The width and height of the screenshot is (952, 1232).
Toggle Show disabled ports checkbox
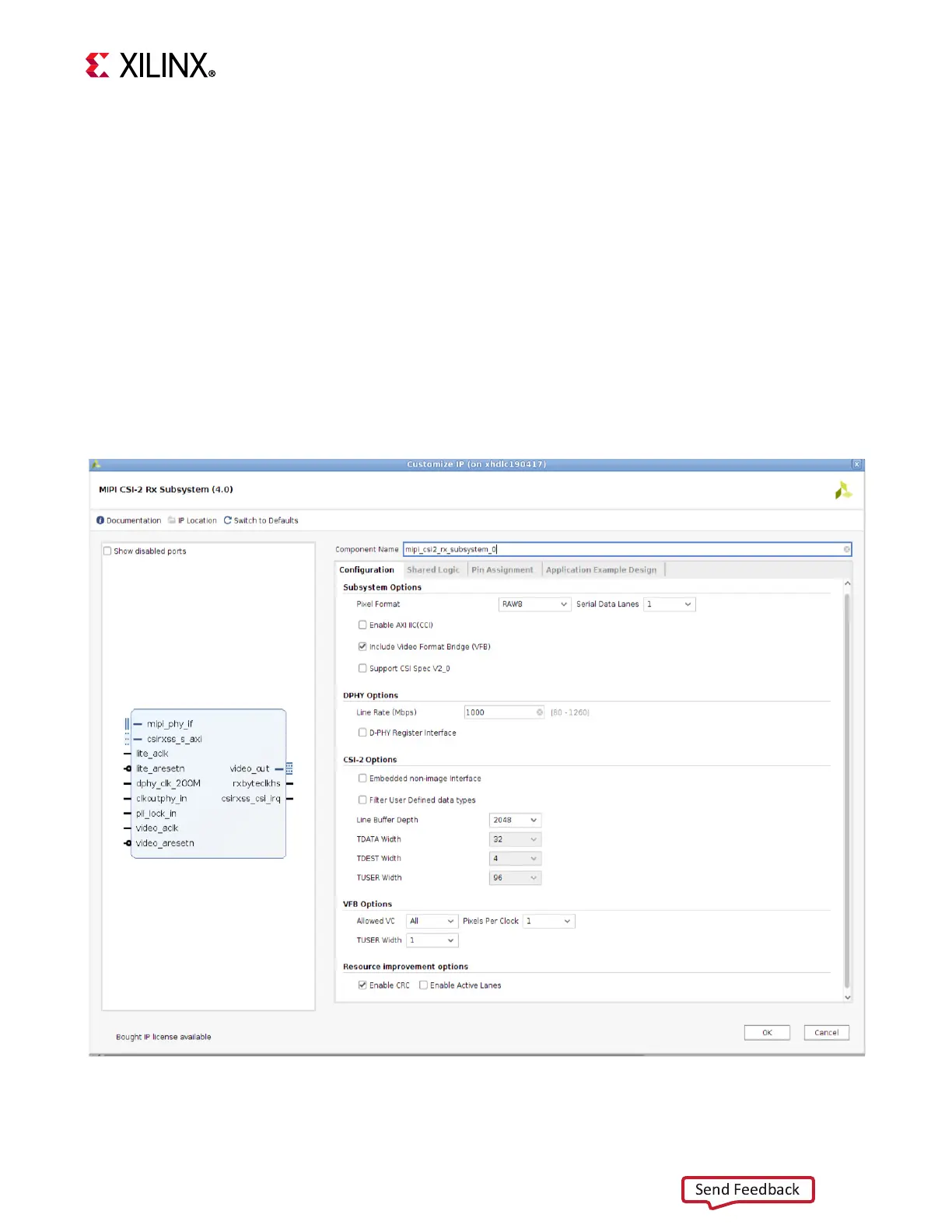[108, 551]
